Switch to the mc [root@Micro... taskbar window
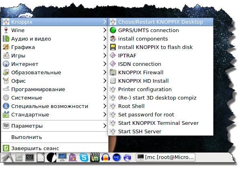The width and height of the screenshot is (244, 169). 166,157
